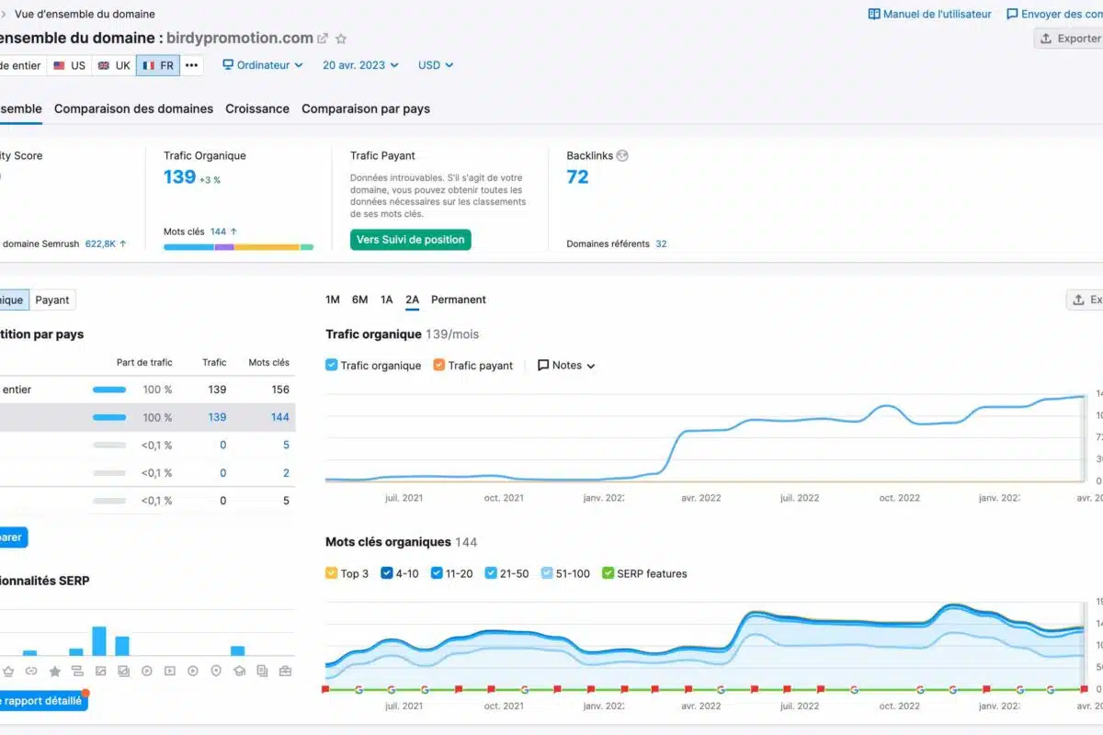Click the tallest bar in SERP features chart

[x=99, y=640]
